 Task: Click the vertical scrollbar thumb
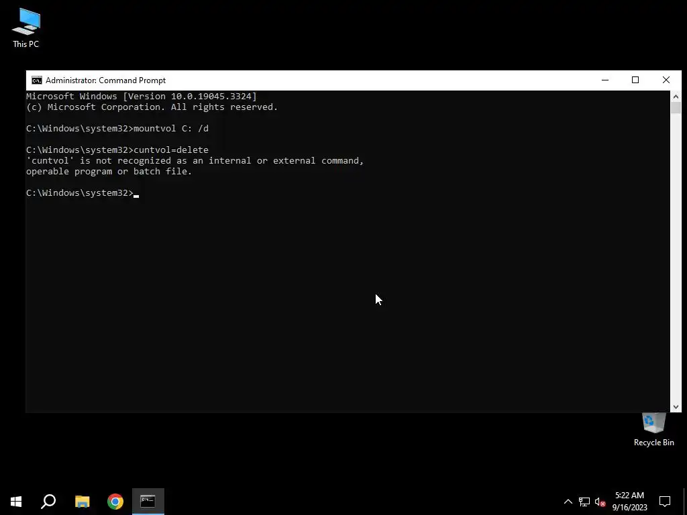(676, 108)
